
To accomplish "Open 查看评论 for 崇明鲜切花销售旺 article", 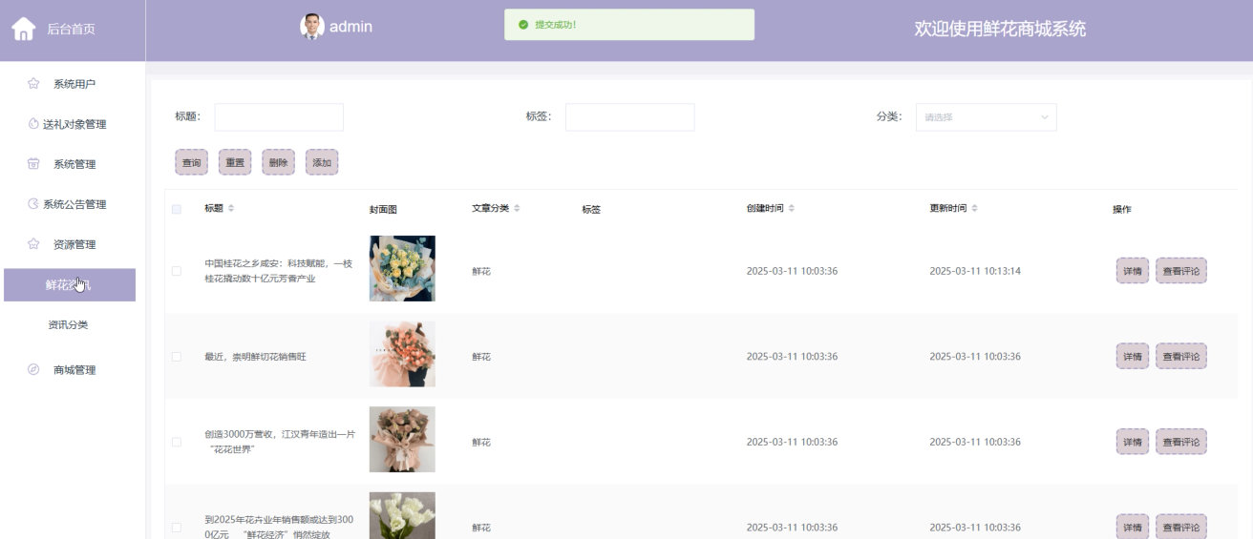I will pos(1181,357).
